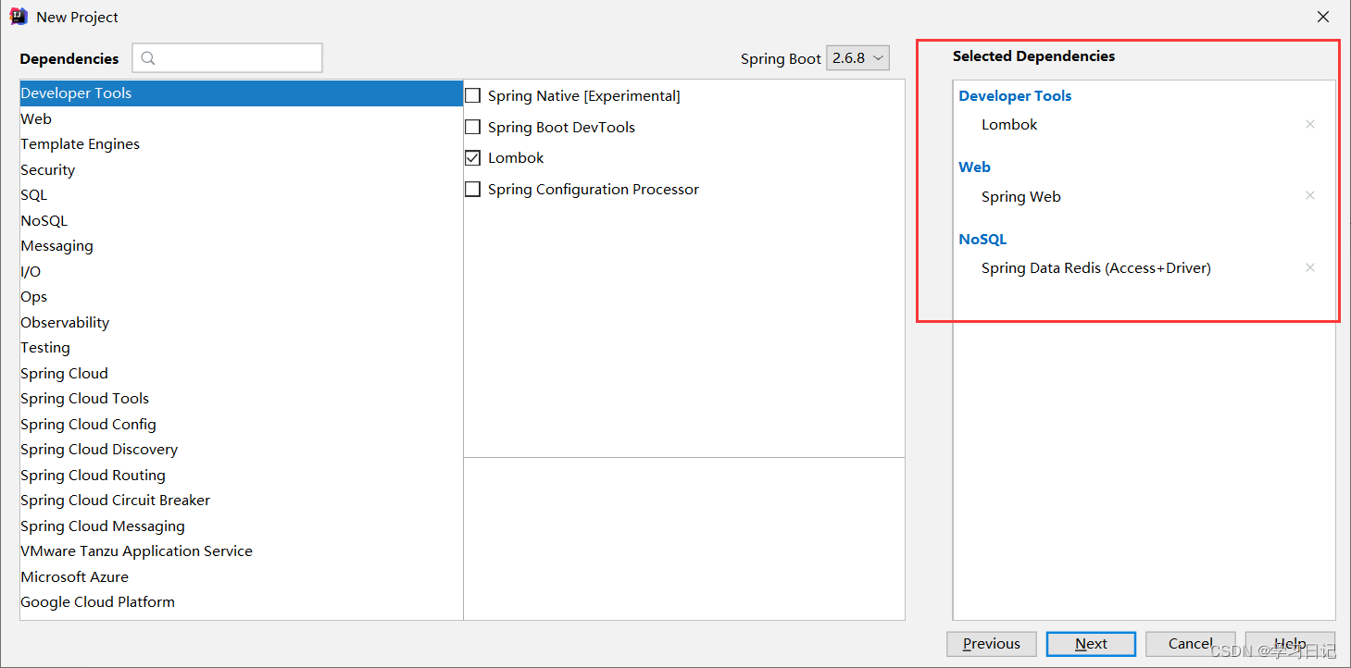Viewport: 1351px width, 668px height.
Task: Click the Cancel button
Action: (1191, 644)
